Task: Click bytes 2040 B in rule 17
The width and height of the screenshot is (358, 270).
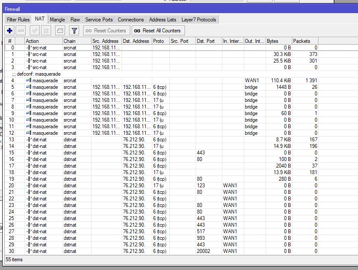Action: [284, 166]
